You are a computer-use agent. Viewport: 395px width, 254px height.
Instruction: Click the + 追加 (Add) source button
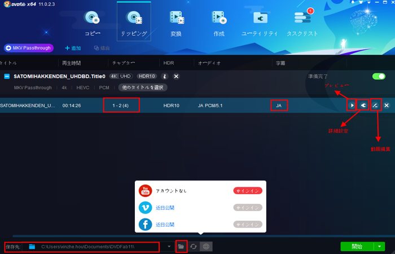73,48
